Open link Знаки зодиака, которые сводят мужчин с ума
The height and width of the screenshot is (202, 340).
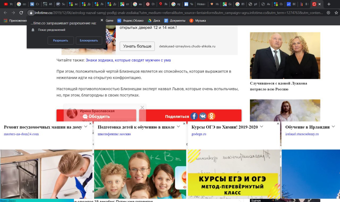pyautogui.click(x=128, y=60)
